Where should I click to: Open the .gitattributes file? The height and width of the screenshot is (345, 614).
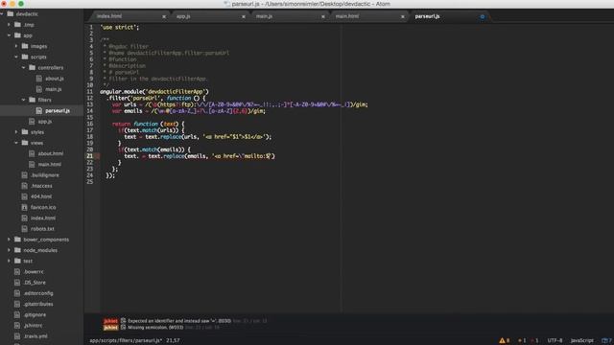coord(38,304)
